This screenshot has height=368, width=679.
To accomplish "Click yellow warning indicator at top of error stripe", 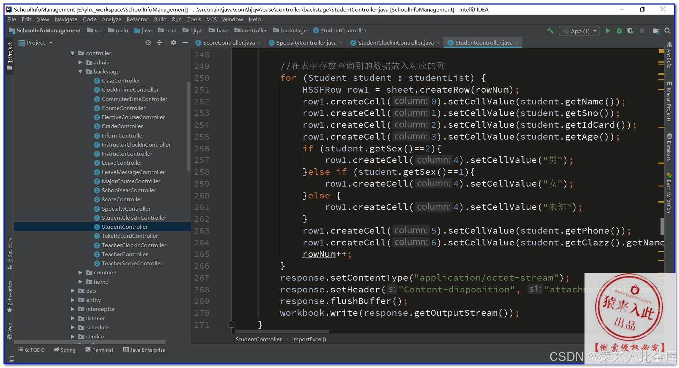I will [661, 51].
